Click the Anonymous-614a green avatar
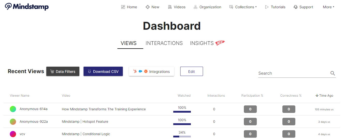Viewport: 346px width, 139px height. tap(13, 109)
